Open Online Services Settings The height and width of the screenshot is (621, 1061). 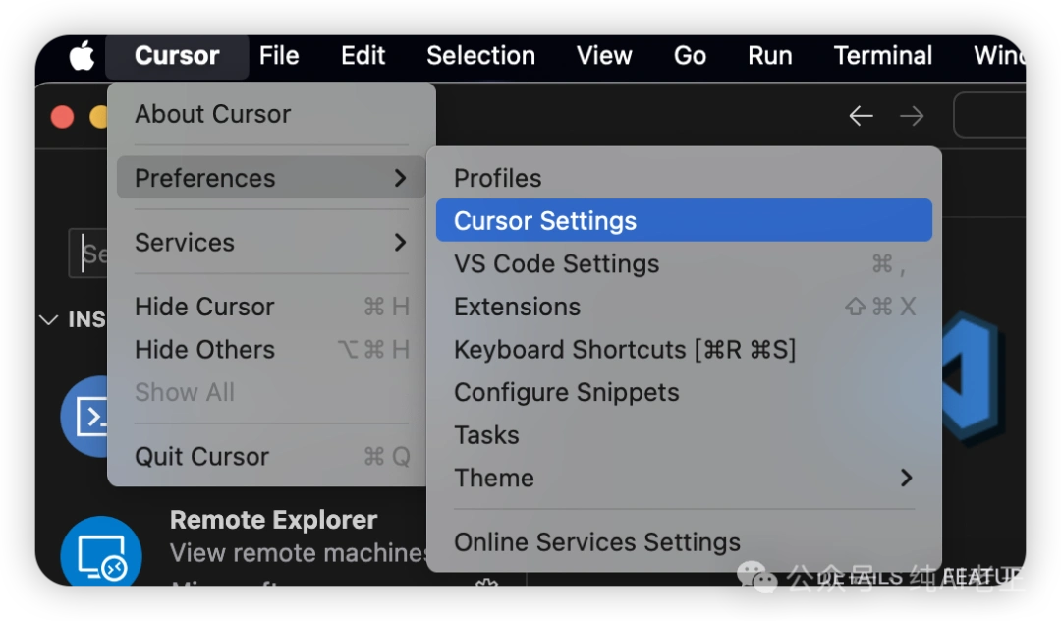596,542
